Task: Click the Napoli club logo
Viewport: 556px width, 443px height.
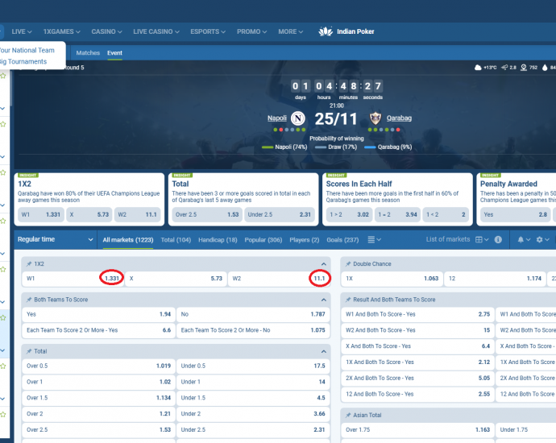Action: tap(298, 118)
